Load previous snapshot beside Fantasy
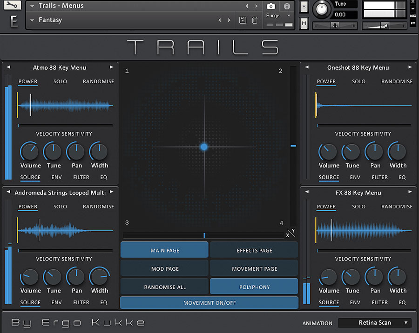 pos(219,20)
